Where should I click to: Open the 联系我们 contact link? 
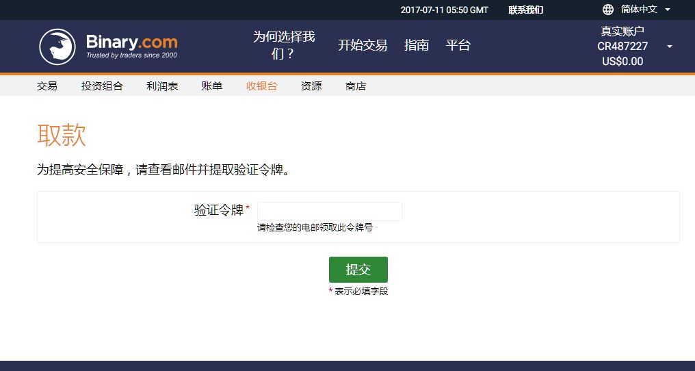tap(525, 10)
